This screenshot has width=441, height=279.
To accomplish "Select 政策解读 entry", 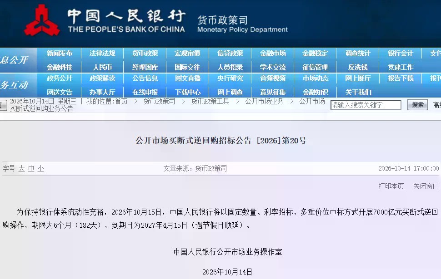I will [x=102, y=78].
